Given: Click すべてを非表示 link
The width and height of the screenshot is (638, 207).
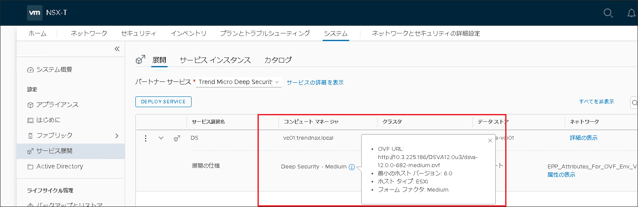Looking at the screenshot, I should pos(596,102).
